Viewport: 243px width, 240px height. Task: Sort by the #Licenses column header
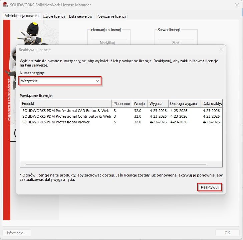pyautogui.click(x=121, y=104)
